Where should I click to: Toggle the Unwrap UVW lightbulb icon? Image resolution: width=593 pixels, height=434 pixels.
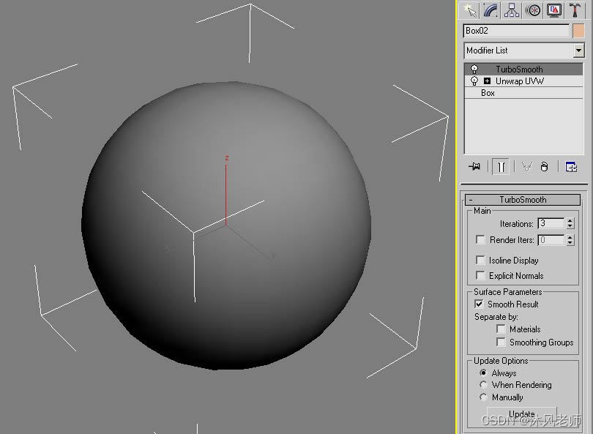(474, 81)
